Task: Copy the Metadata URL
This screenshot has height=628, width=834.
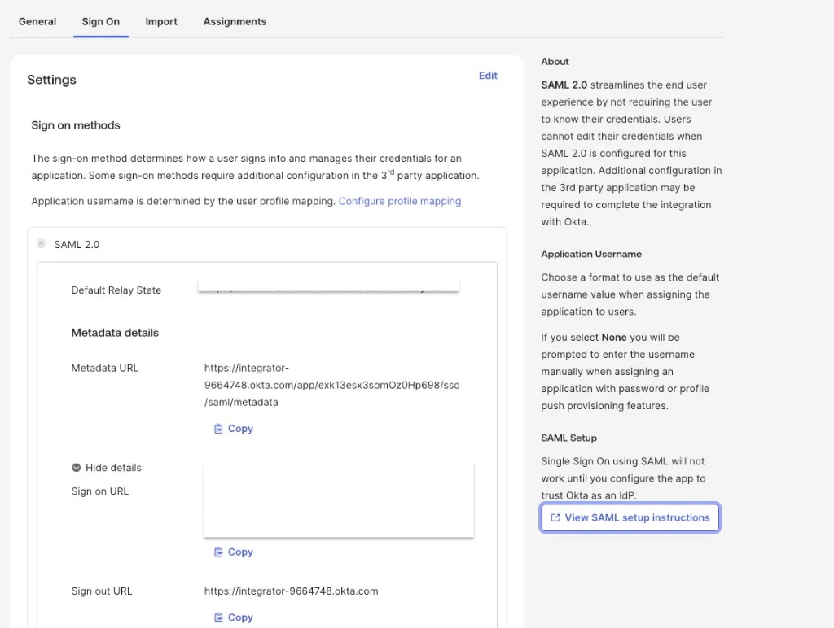Action: [x=234, y=428]
